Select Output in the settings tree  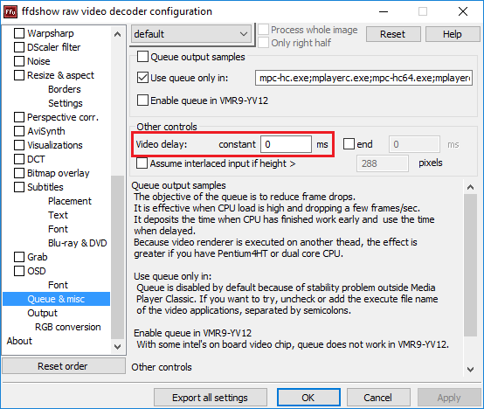[x=42, y=313]
